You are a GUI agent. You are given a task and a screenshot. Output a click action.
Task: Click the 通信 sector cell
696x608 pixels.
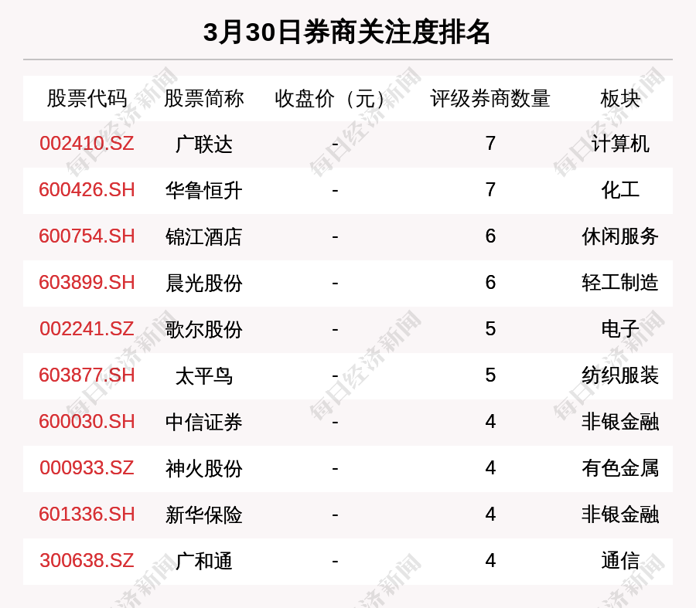[x=620, y=561]
